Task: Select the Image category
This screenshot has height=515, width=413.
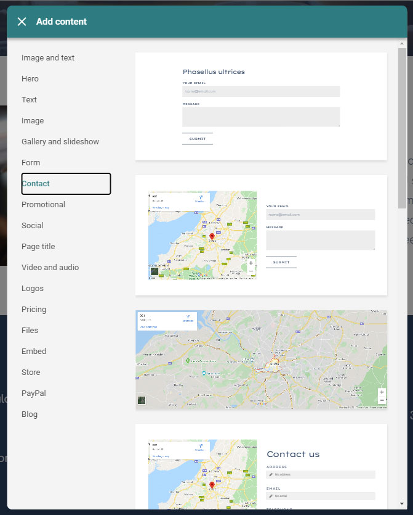Action: pos(33,121)
